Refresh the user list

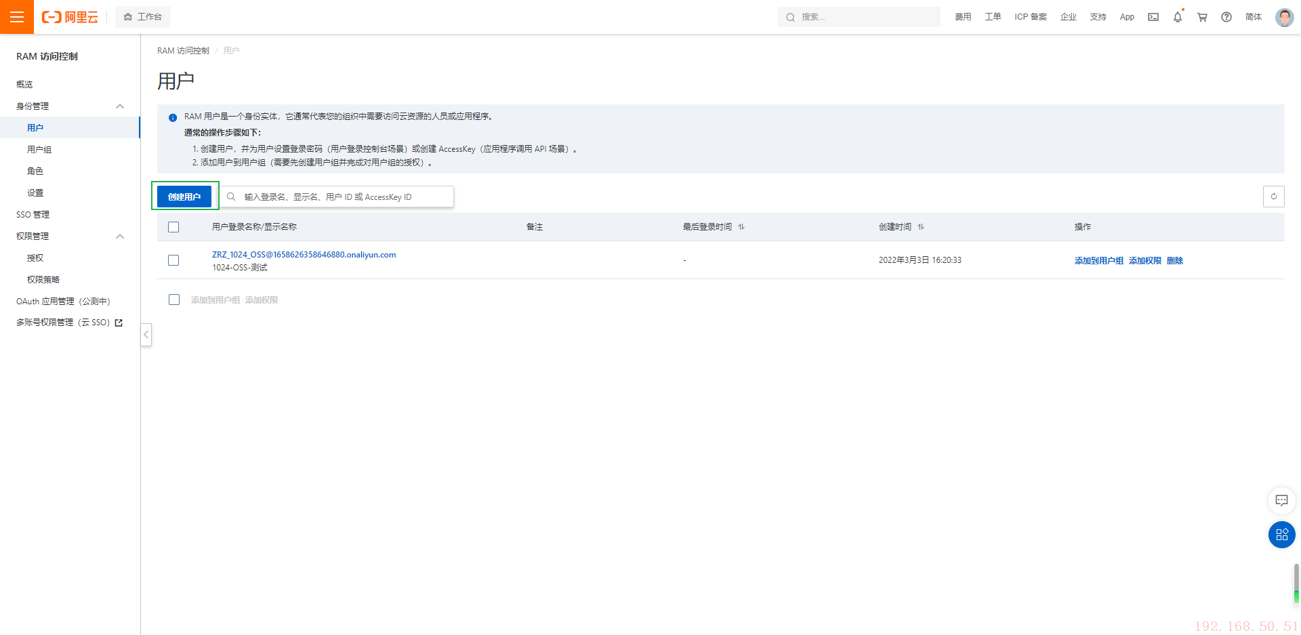[1274, 197]
